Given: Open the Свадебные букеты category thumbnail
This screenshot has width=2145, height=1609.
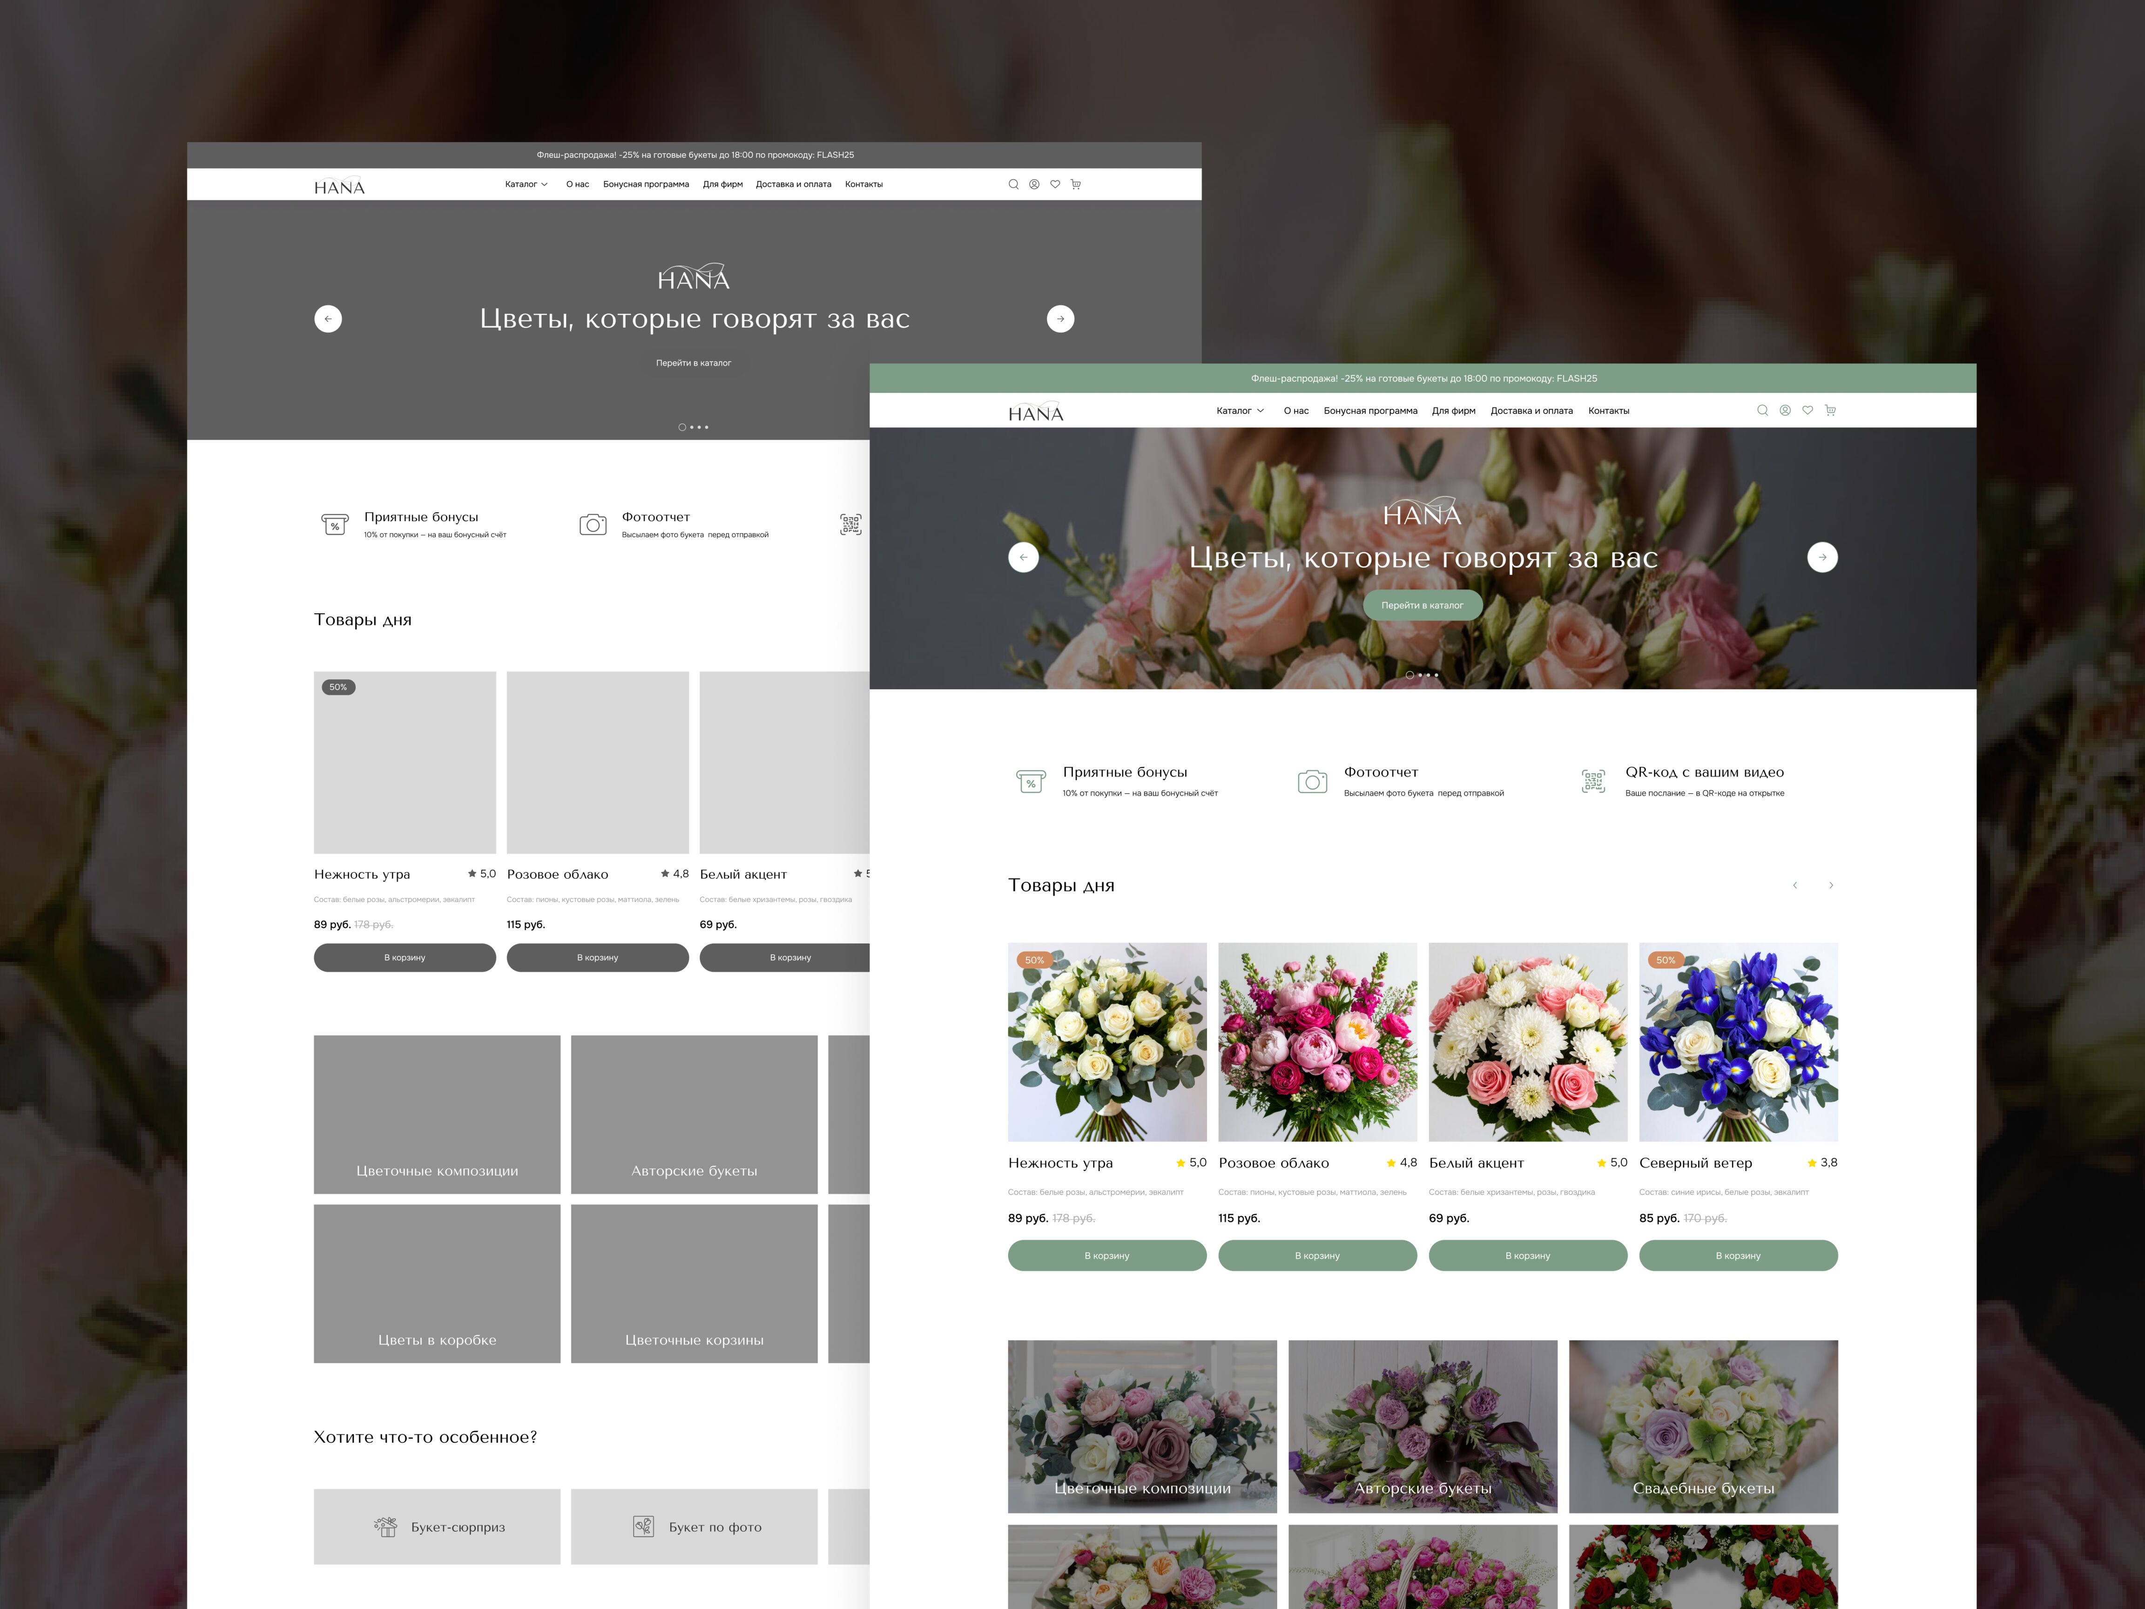Looking at the screenshot, I should point(1703,1426).
